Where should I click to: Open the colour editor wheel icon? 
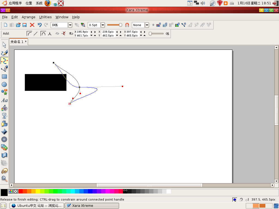(x=11, y=191)
